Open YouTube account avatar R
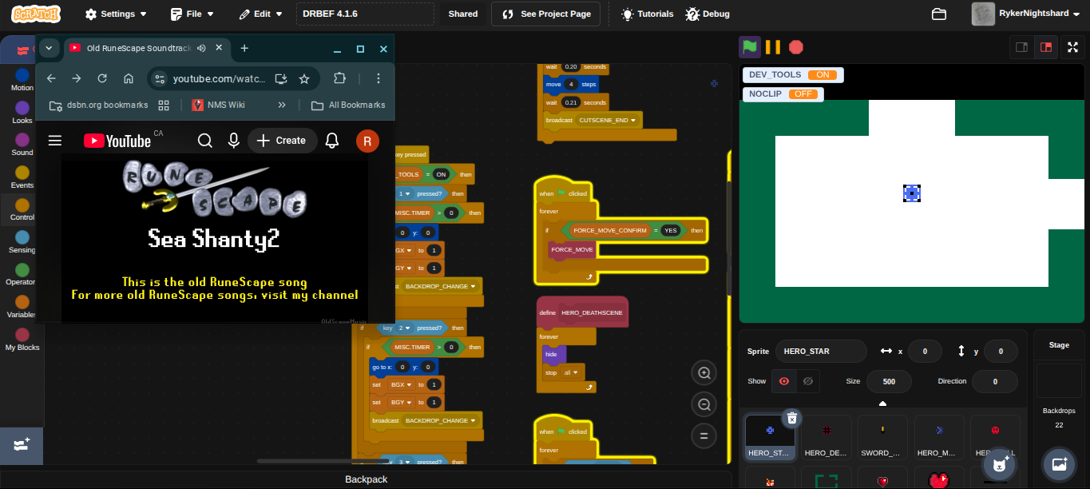Image resolution: width=1090 pixels, height=489 pixels. (x=367, y=141)
